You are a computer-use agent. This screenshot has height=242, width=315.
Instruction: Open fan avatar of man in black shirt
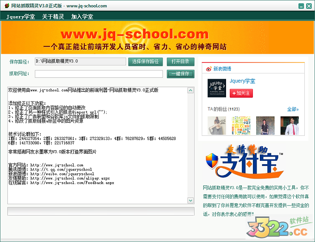(x=265, y=126)
